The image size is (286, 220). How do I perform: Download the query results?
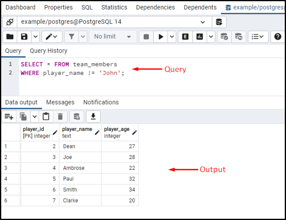[93, 116]
